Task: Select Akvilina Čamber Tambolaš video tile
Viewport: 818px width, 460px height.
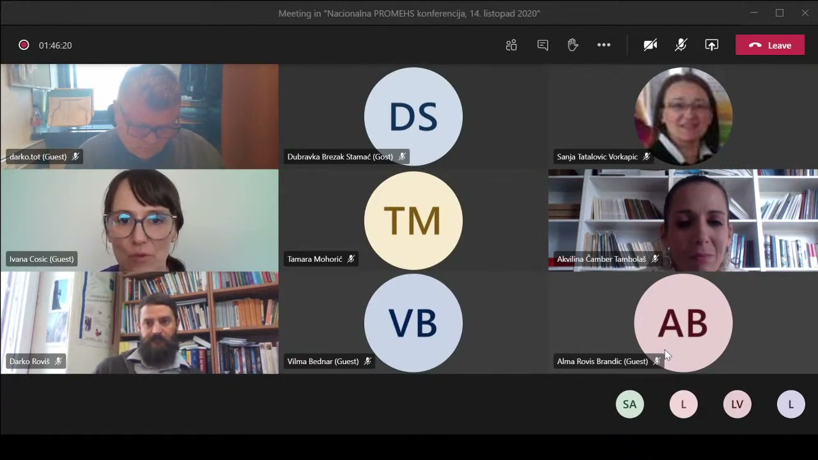Action: tap(683, 220)
